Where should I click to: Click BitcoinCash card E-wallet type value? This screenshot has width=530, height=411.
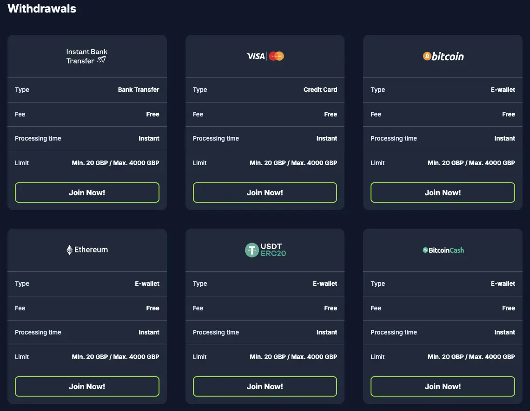coord(503,283)
